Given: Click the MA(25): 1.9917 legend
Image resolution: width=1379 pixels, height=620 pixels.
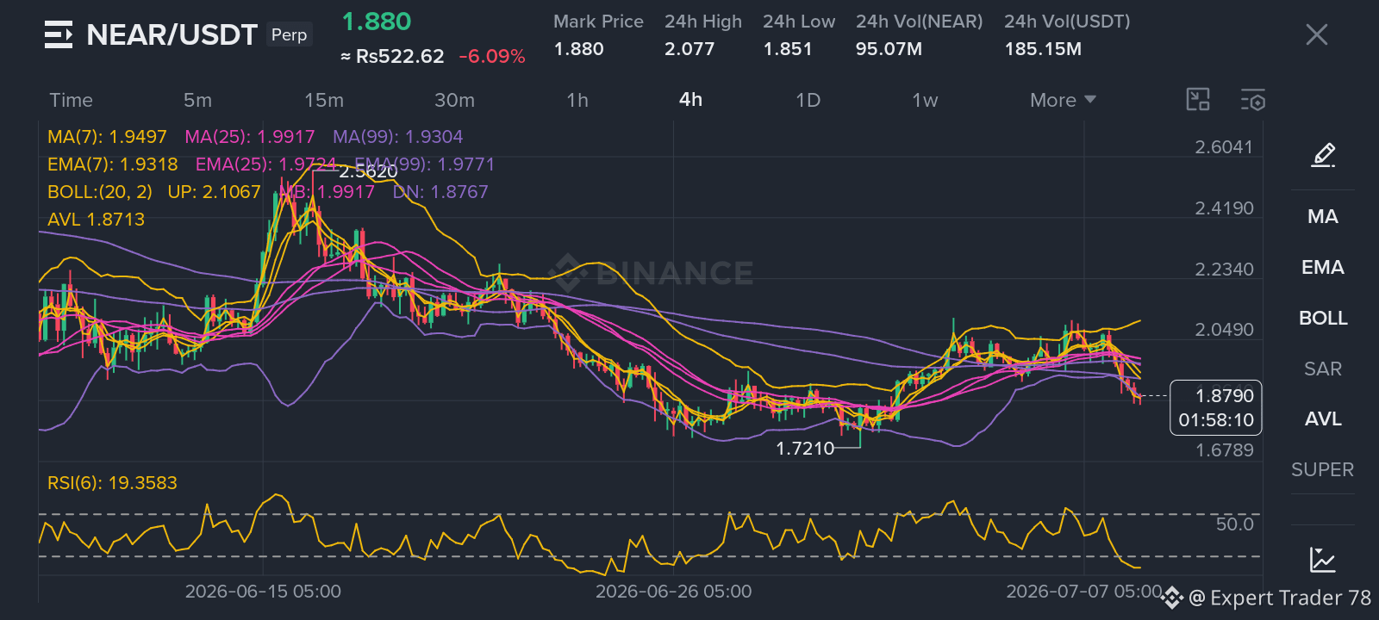Looking at the screenshot, I should [x=250, y=137].
